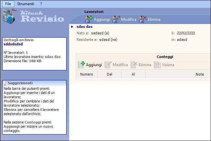
Task: Sort by the Dal column header
Action: point(109,75)
